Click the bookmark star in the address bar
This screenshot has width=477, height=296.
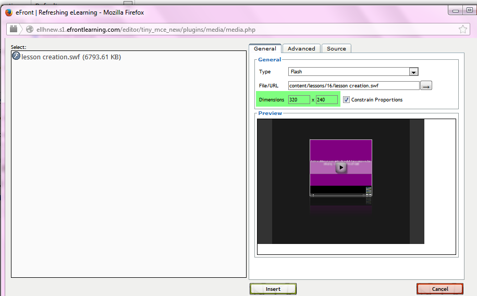coord(462,29)
